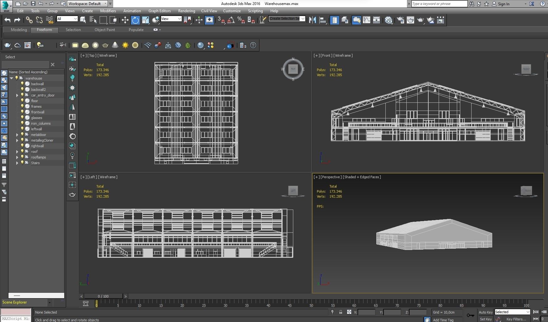
Task: Activate the Select and Link tool
Action: click(x=29, y=20)
